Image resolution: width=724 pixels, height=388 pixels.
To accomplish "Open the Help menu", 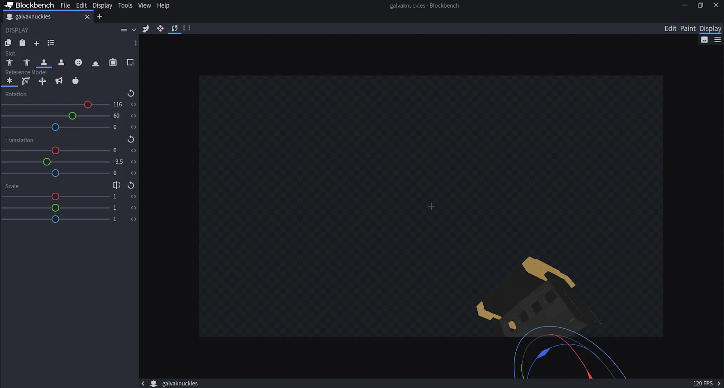I will coord(163,5).
